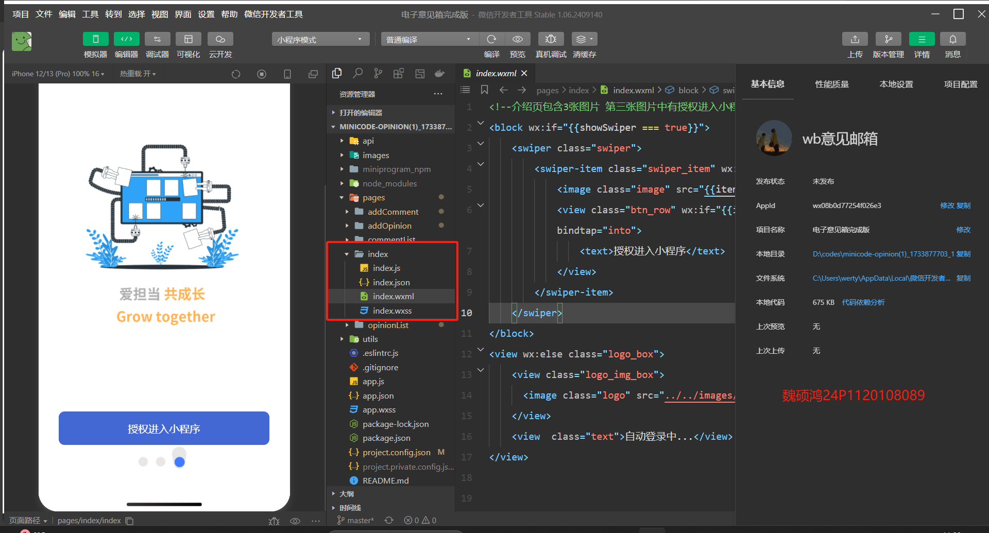Click AppId 修改 link
Screen dimensions: 989x533
click(x=947, y=205)
